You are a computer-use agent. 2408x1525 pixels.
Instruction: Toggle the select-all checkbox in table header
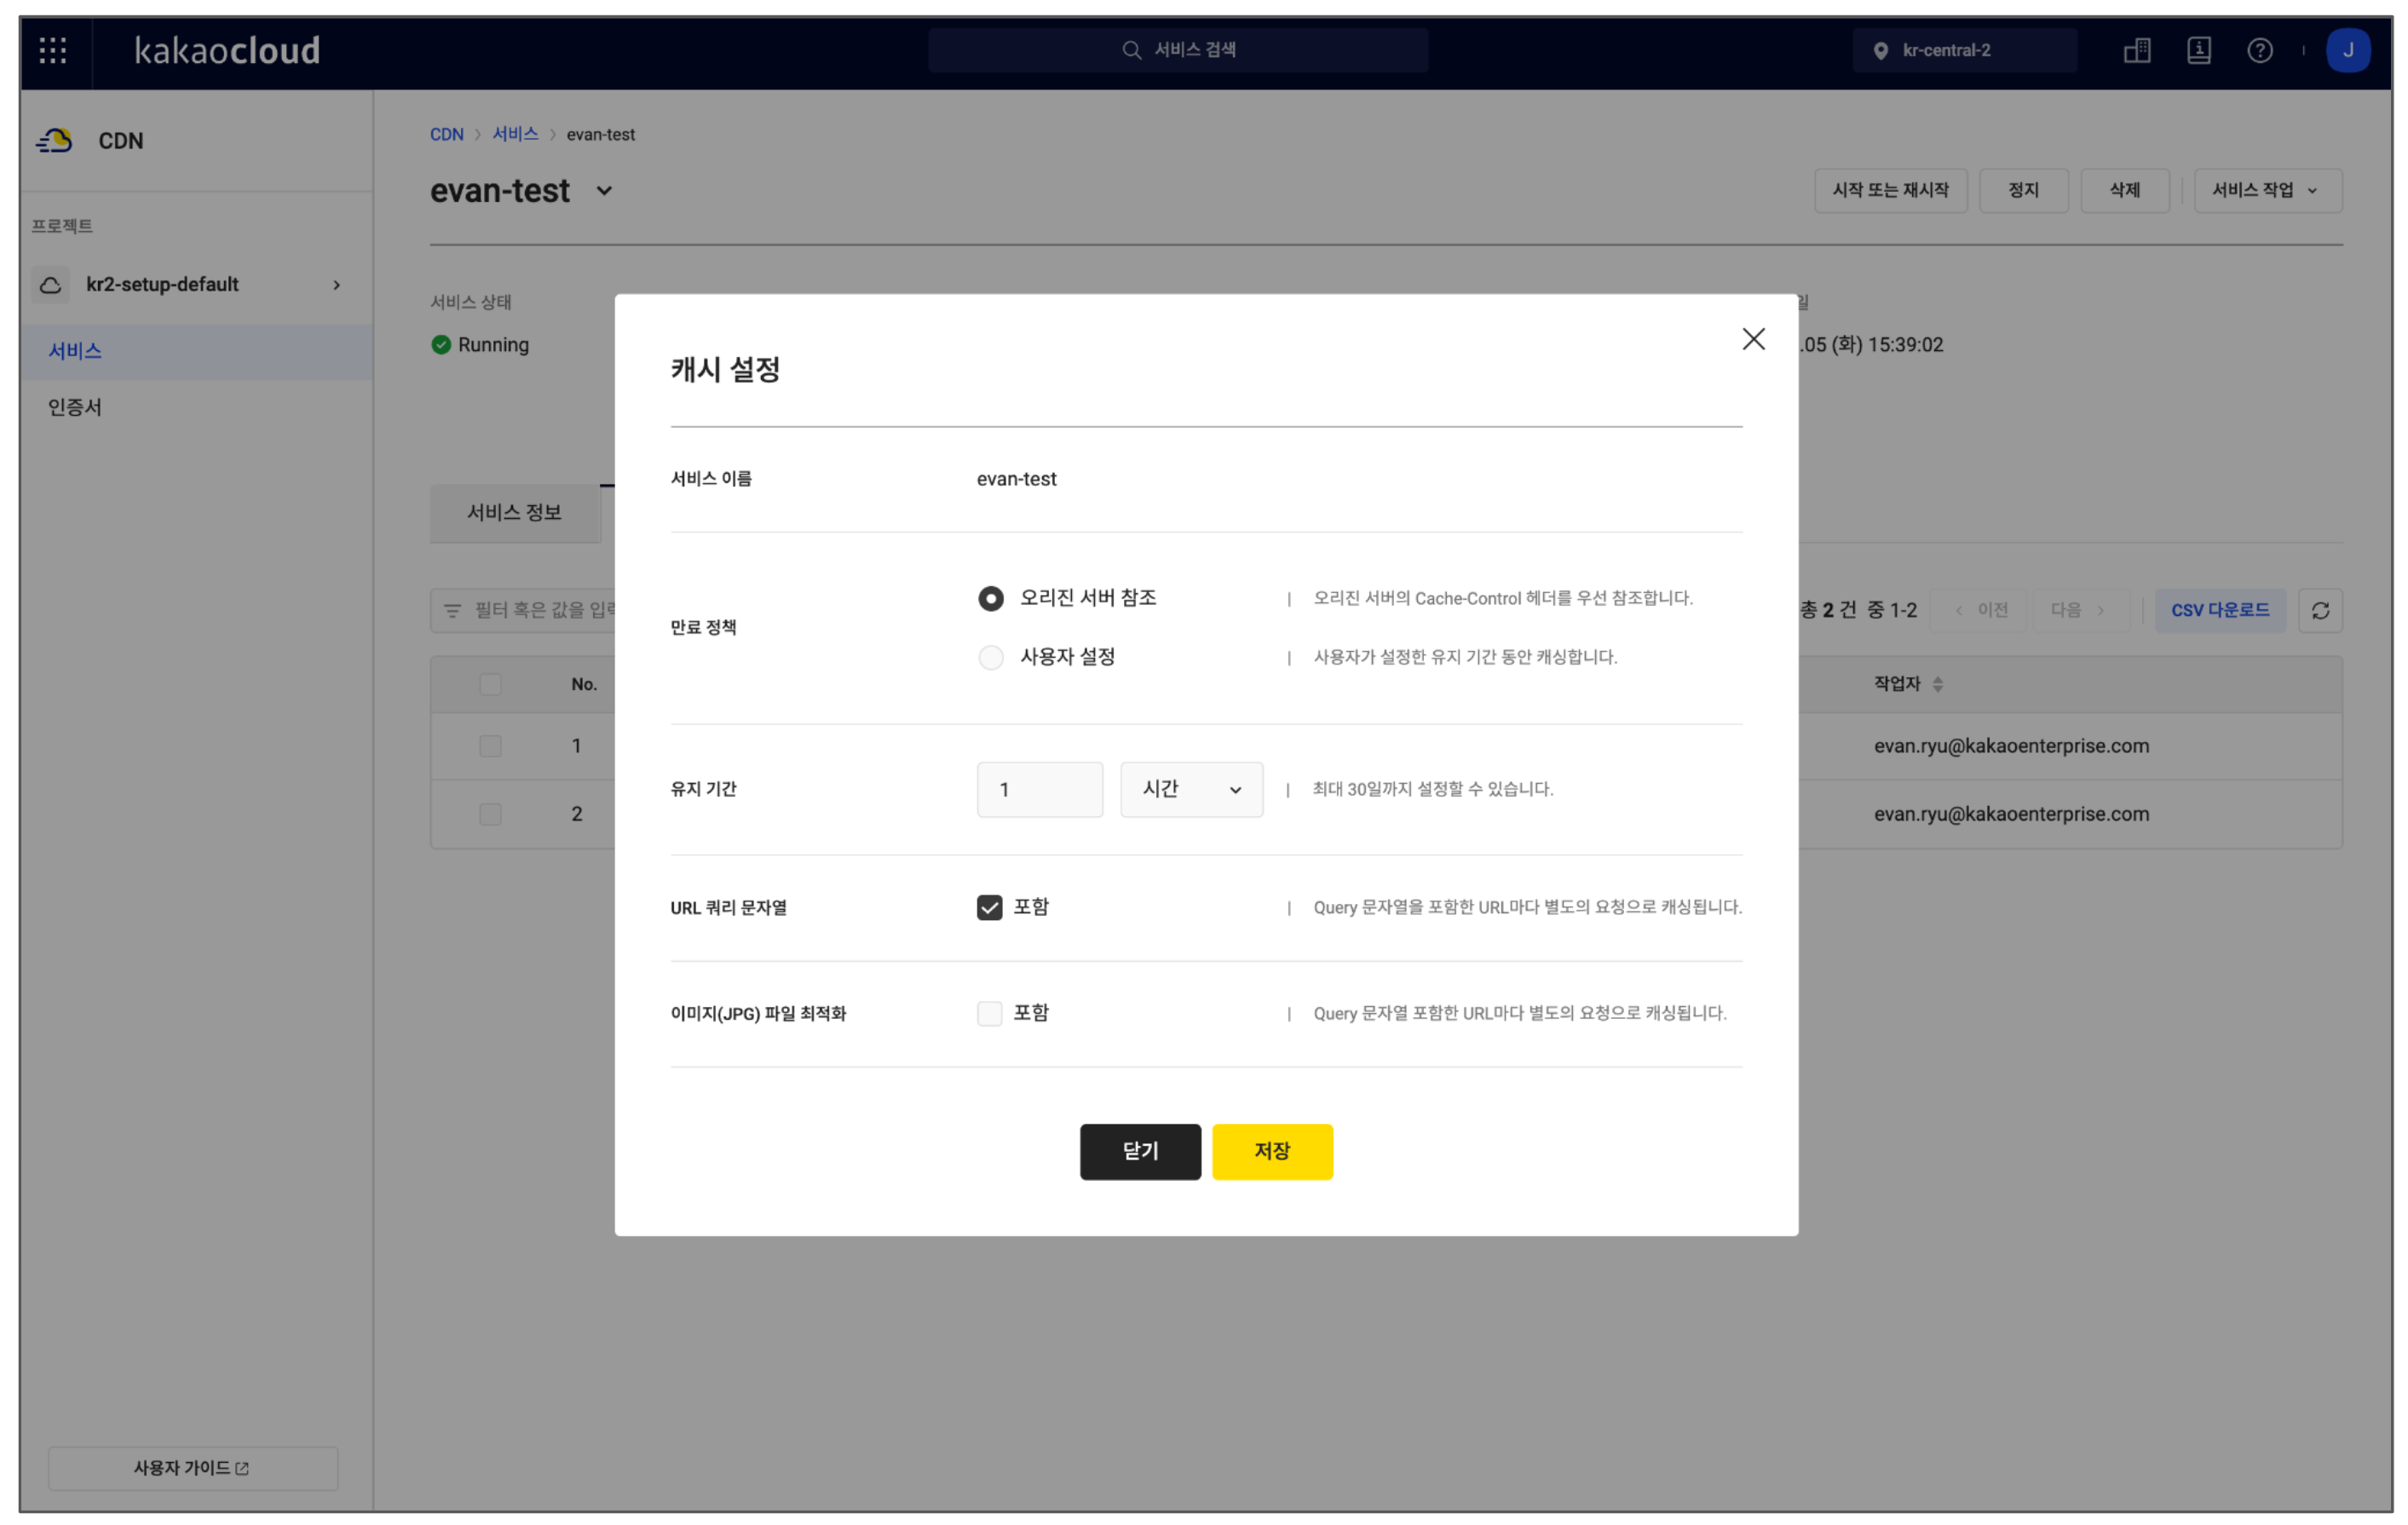point(490,684)
